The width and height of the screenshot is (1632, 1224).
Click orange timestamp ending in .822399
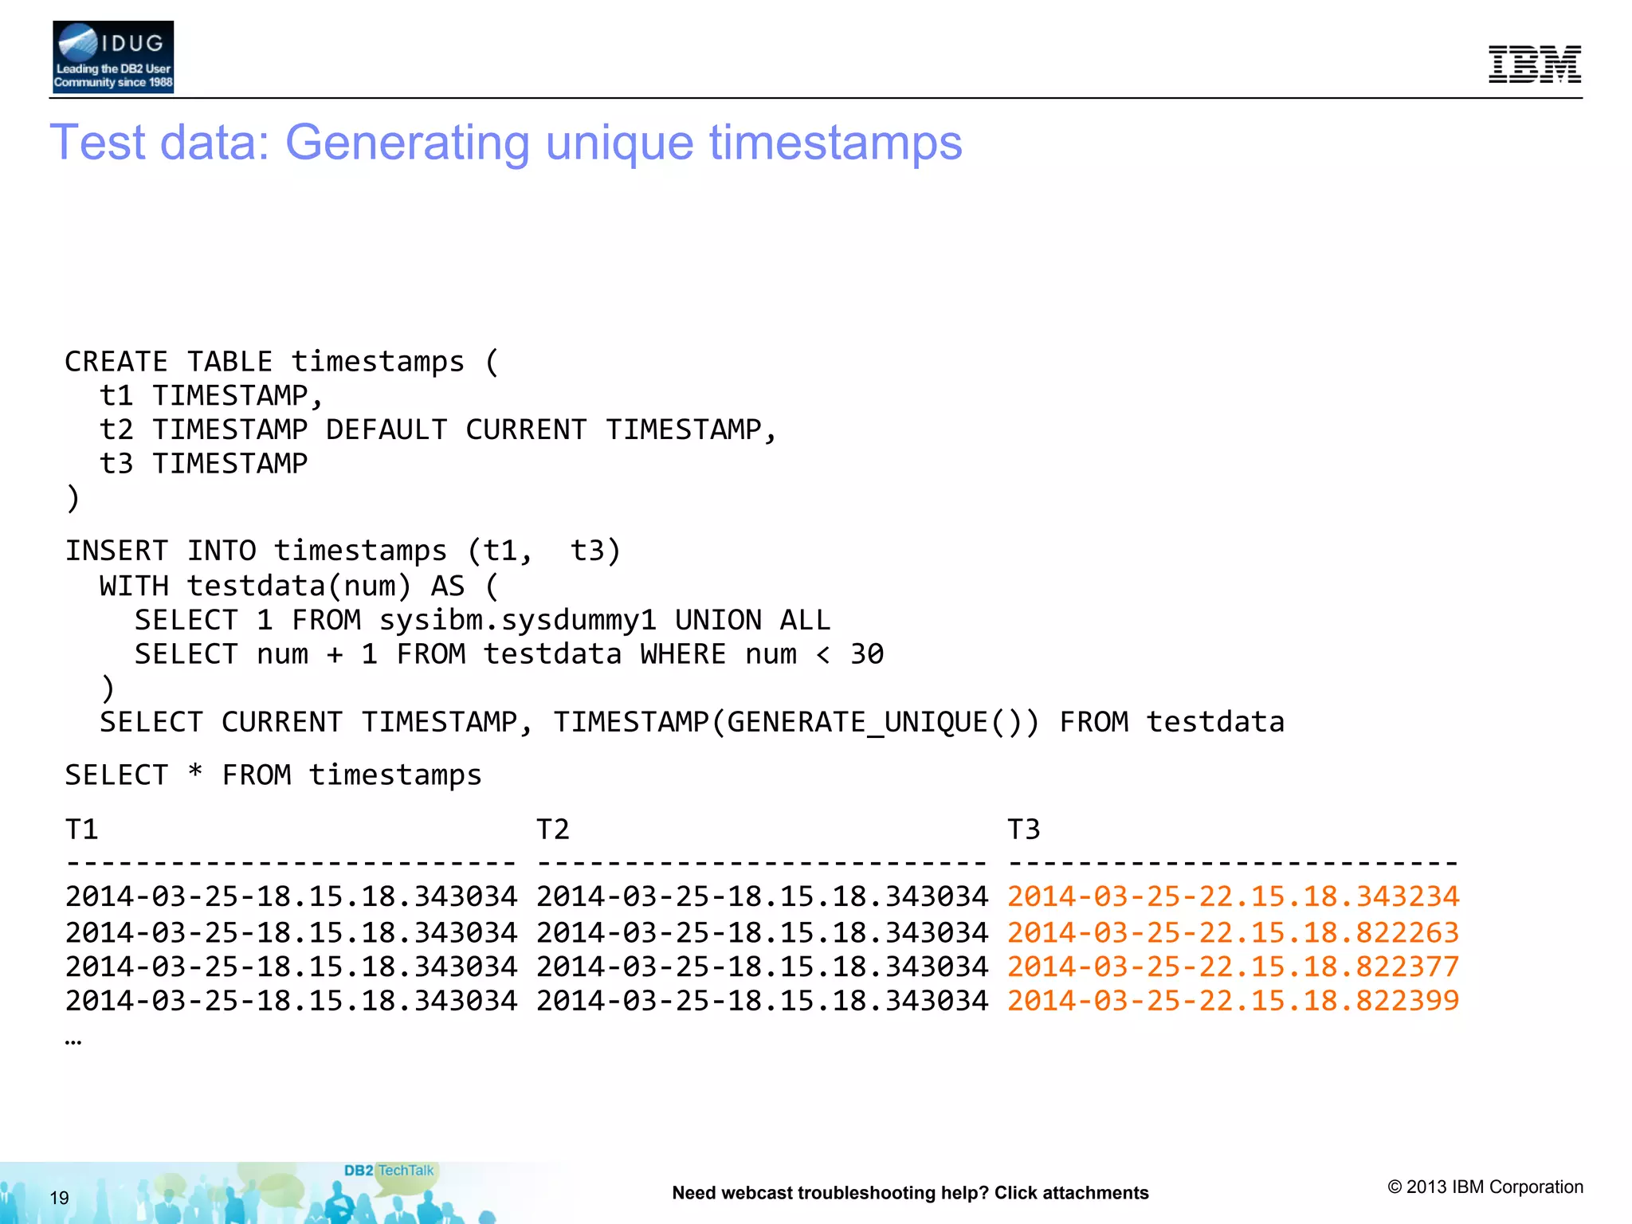1234,1001
